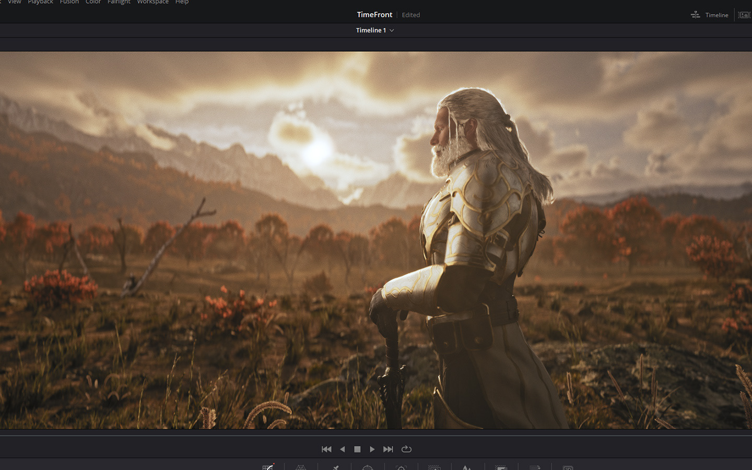The image size is (752, 470).
Task: Jump to first frame of the clip
Action: [326, 449]
